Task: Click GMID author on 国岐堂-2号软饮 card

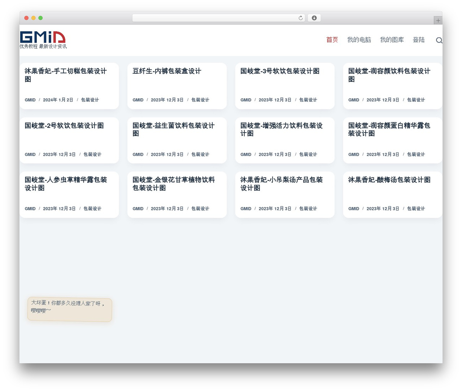Action: pyautogui.click(x=30, y=154)
